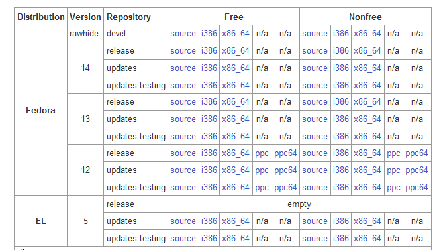Follow Free x86_64 link in Fedora 12 updates-testing row
The height and width of the screenshot is (250, 439).
tap(236, 187)
